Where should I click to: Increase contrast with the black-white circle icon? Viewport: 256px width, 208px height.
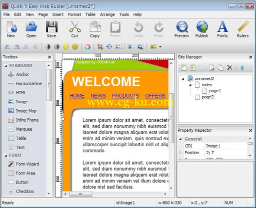(x=47, y=47)
